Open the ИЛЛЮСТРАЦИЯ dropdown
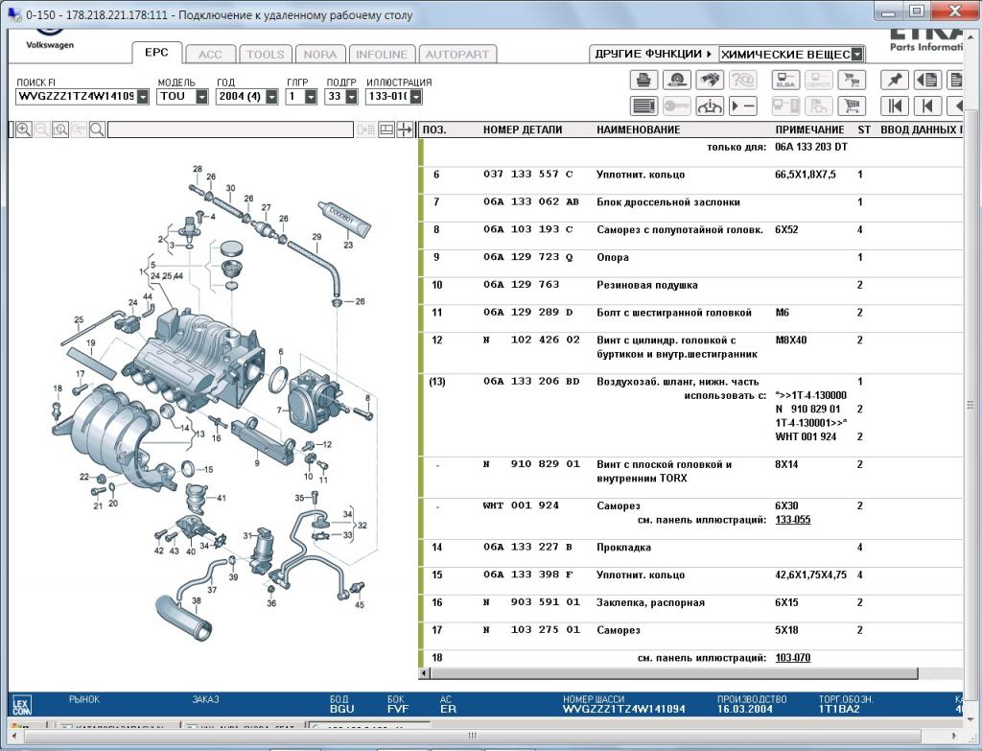Image resolution: width=982 pixels, height=751 pixels. [415, 97]
